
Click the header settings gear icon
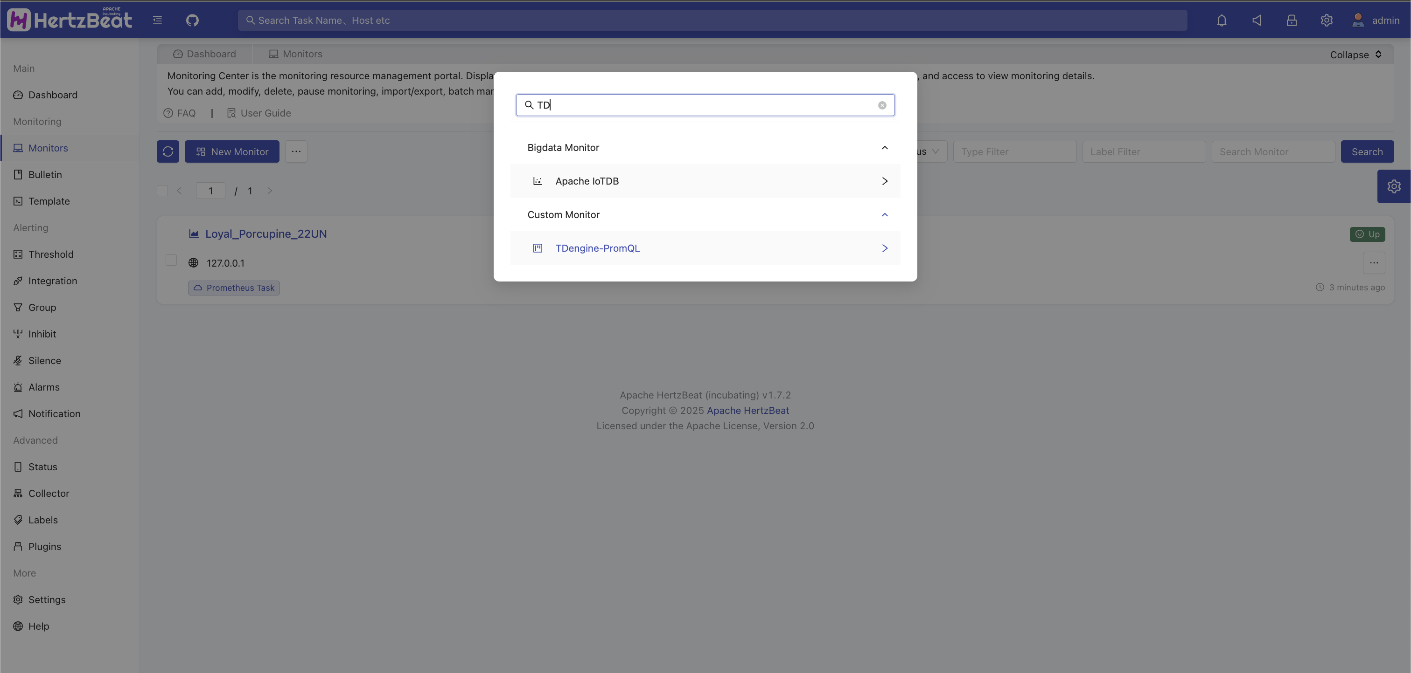click(1326, 20)
